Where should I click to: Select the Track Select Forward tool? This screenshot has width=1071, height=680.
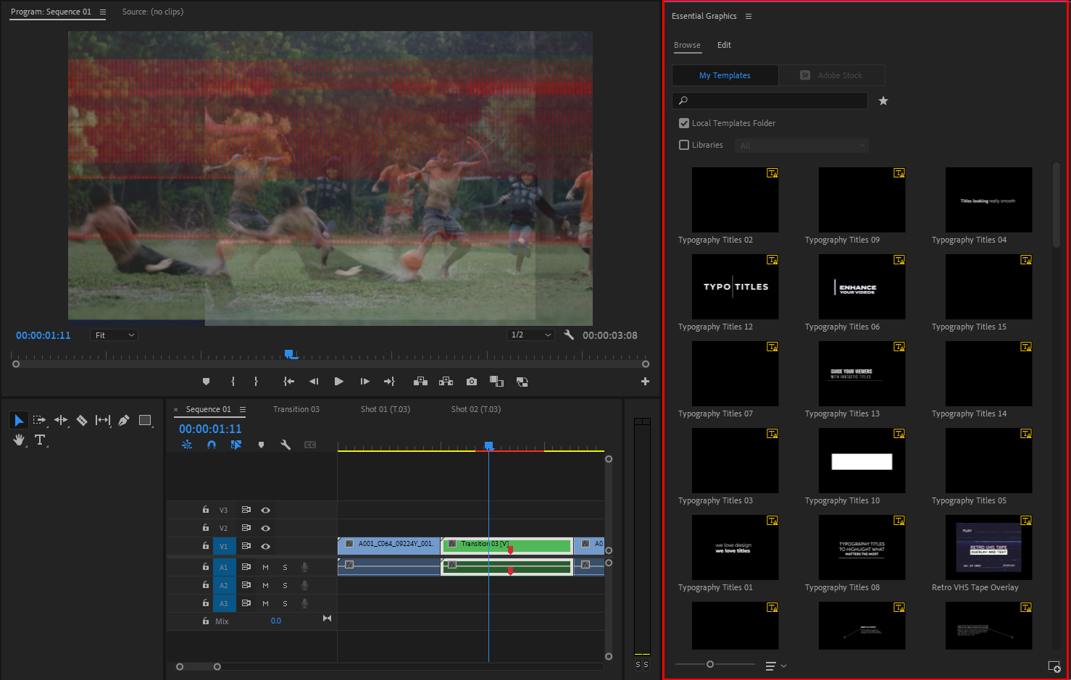coord(40,420)
